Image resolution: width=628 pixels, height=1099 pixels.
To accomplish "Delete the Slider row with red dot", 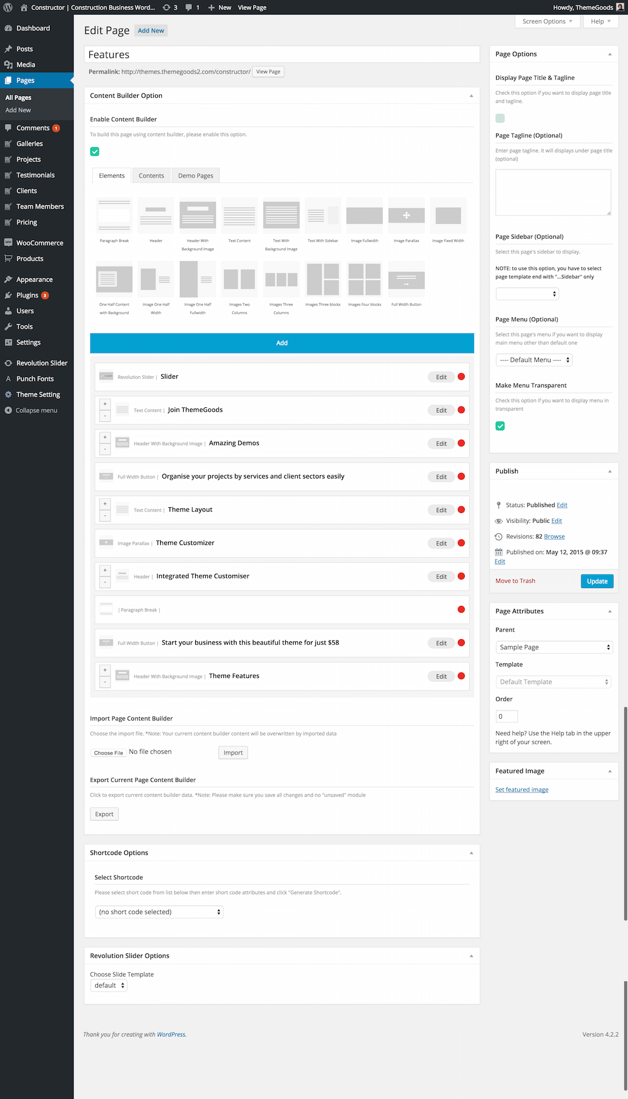I will [461, 376].
